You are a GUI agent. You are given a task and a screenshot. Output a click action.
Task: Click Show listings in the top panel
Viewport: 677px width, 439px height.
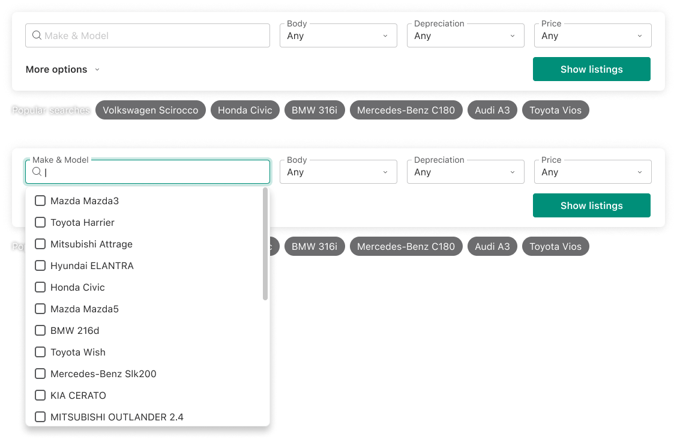pos(592,69)
